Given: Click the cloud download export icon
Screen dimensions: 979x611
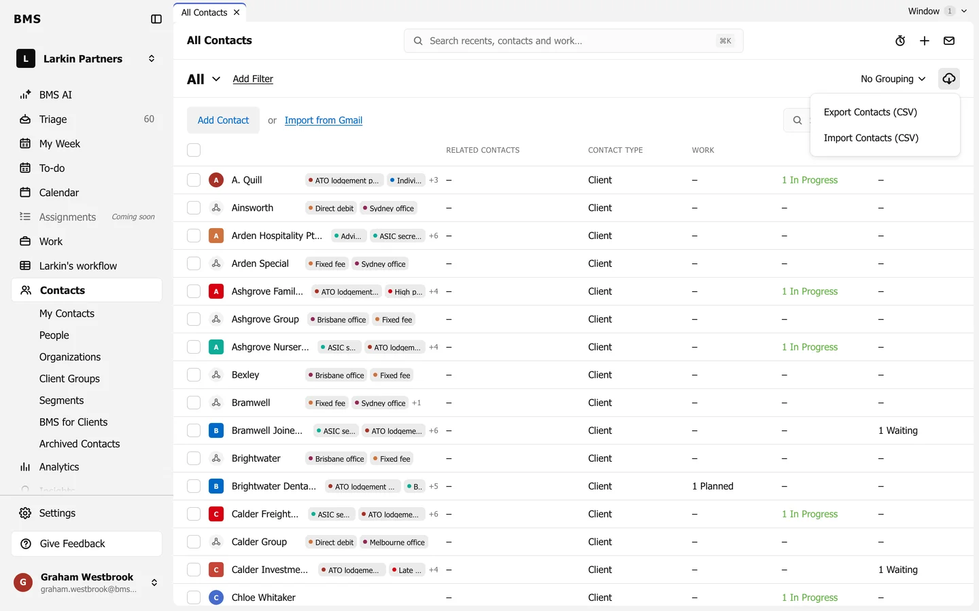Looking at the screenshot, I should [949, 79].
